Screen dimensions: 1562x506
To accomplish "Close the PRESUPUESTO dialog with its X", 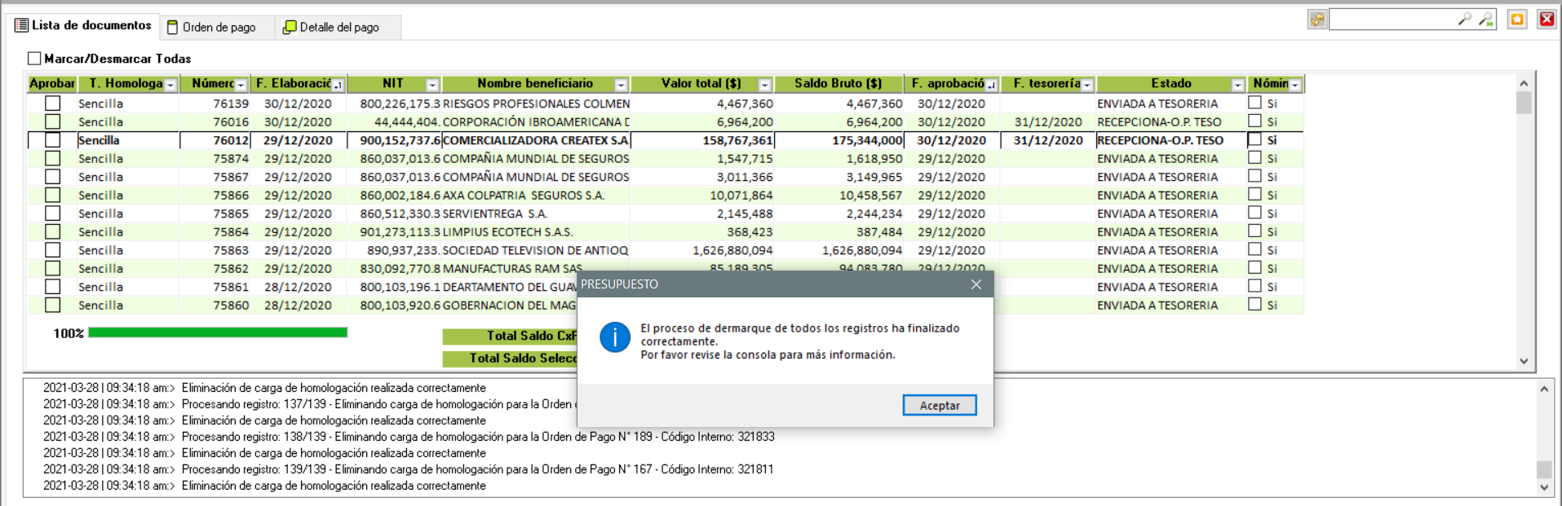I will tap(976, 284).
